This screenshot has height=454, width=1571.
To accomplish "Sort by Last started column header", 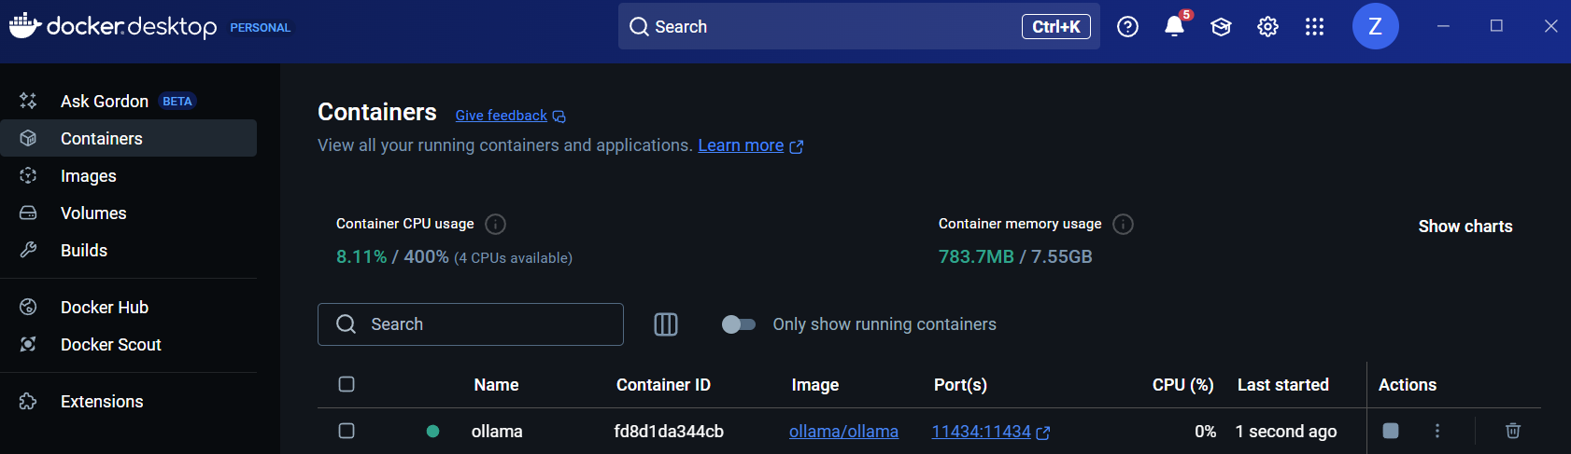I will (1283, 385).
